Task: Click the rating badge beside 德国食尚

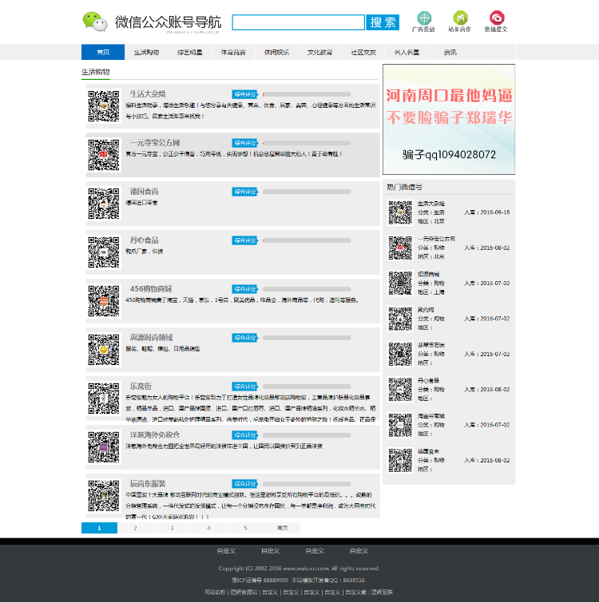Action: [245, 192]
